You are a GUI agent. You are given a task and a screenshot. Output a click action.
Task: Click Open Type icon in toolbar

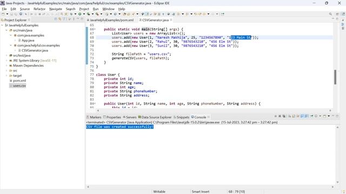[x=124, y=14]
